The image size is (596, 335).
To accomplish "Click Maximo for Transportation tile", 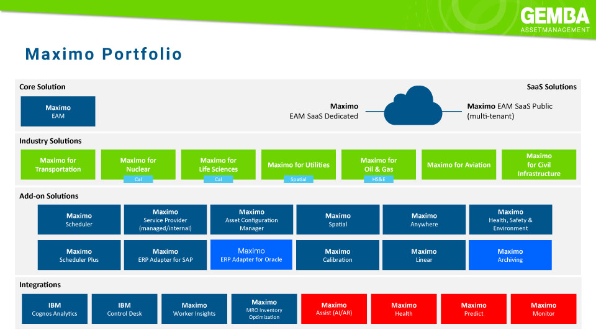I will click(58, 164).
